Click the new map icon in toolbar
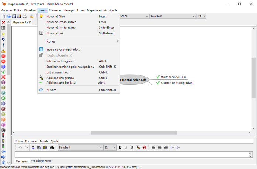The width and height of the screenshot is (257, 169). (x=3, y=16)
